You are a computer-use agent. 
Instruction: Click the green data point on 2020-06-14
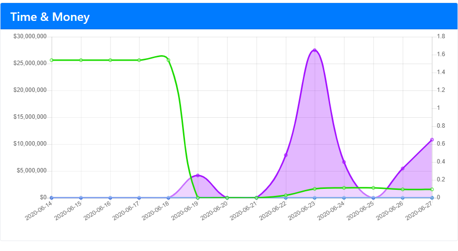(52, 60)
